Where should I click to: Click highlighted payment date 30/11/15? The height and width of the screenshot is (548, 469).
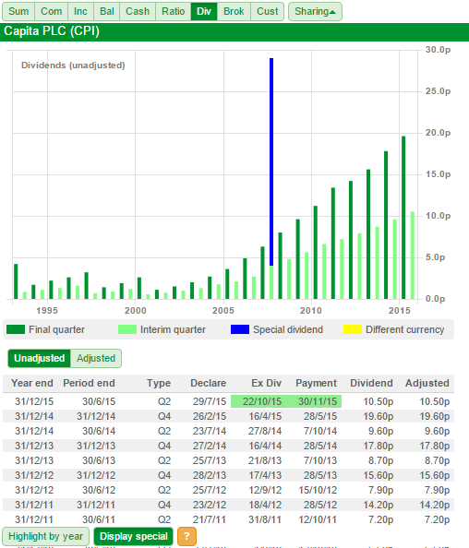[318, 401]
